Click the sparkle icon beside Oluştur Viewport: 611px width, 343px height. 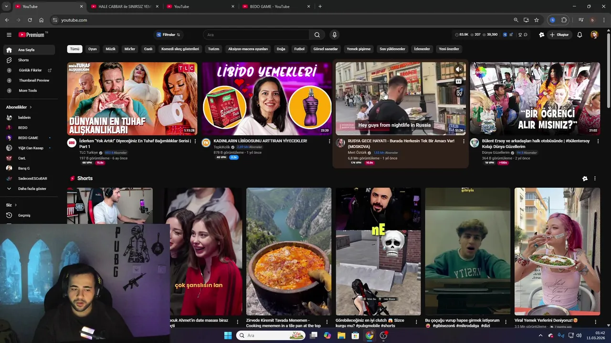click(x=541, y=35)
